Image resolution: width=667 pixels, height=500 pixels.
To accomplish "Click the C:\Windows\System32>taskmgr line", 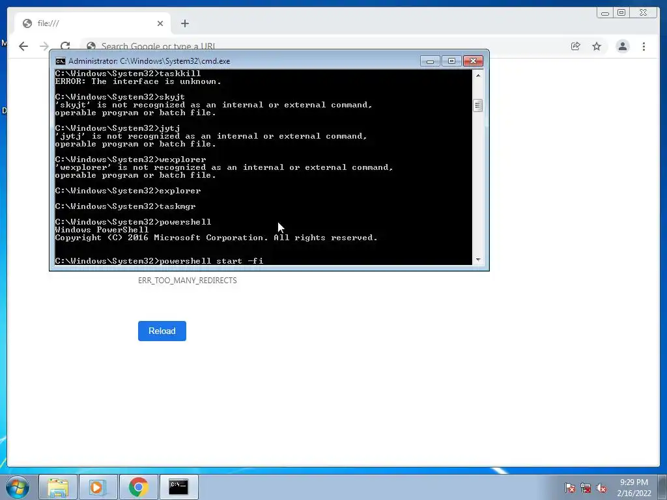I will 126,206.
